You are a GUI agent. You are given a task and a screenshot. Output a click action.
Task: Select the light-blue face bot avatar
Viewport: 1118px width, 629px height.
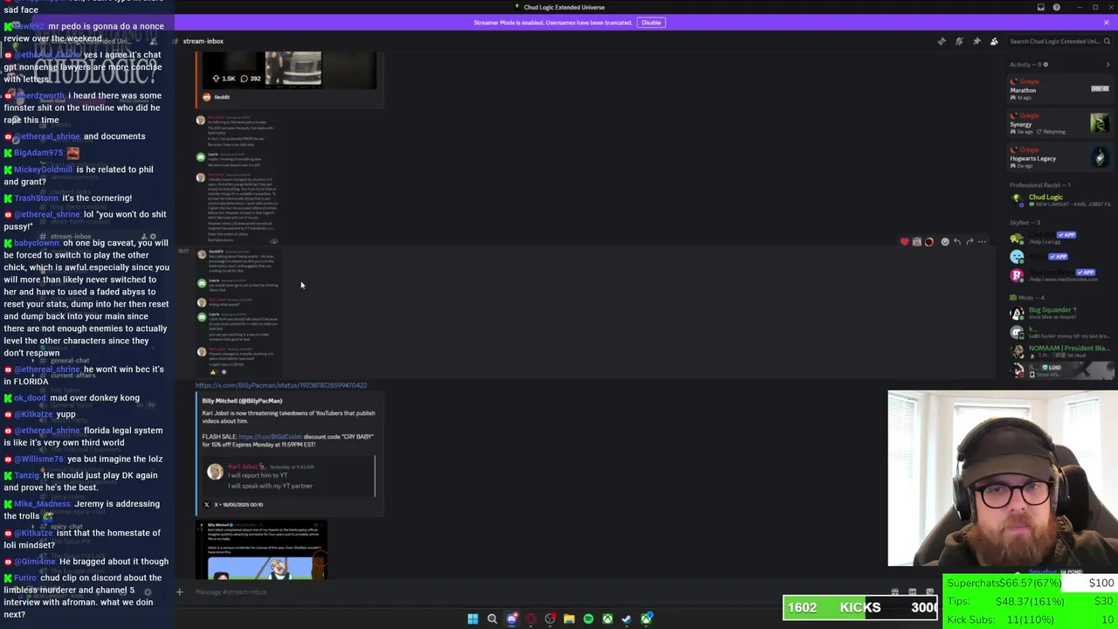point(1017,257)
